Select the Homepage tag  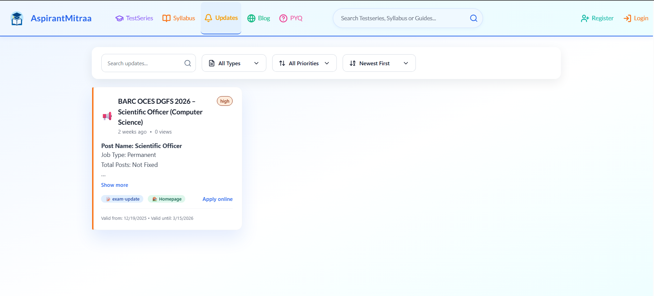pos(167,199)
